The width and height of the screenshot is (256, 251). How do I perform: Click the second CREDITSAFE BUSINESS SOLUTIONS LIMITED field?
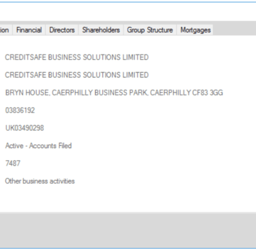pos(77,75)
